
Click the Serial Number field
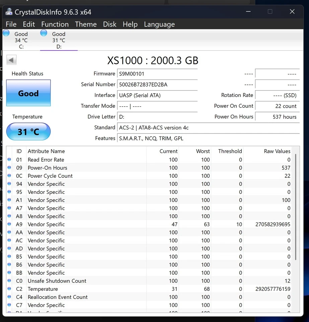(157, 84)
